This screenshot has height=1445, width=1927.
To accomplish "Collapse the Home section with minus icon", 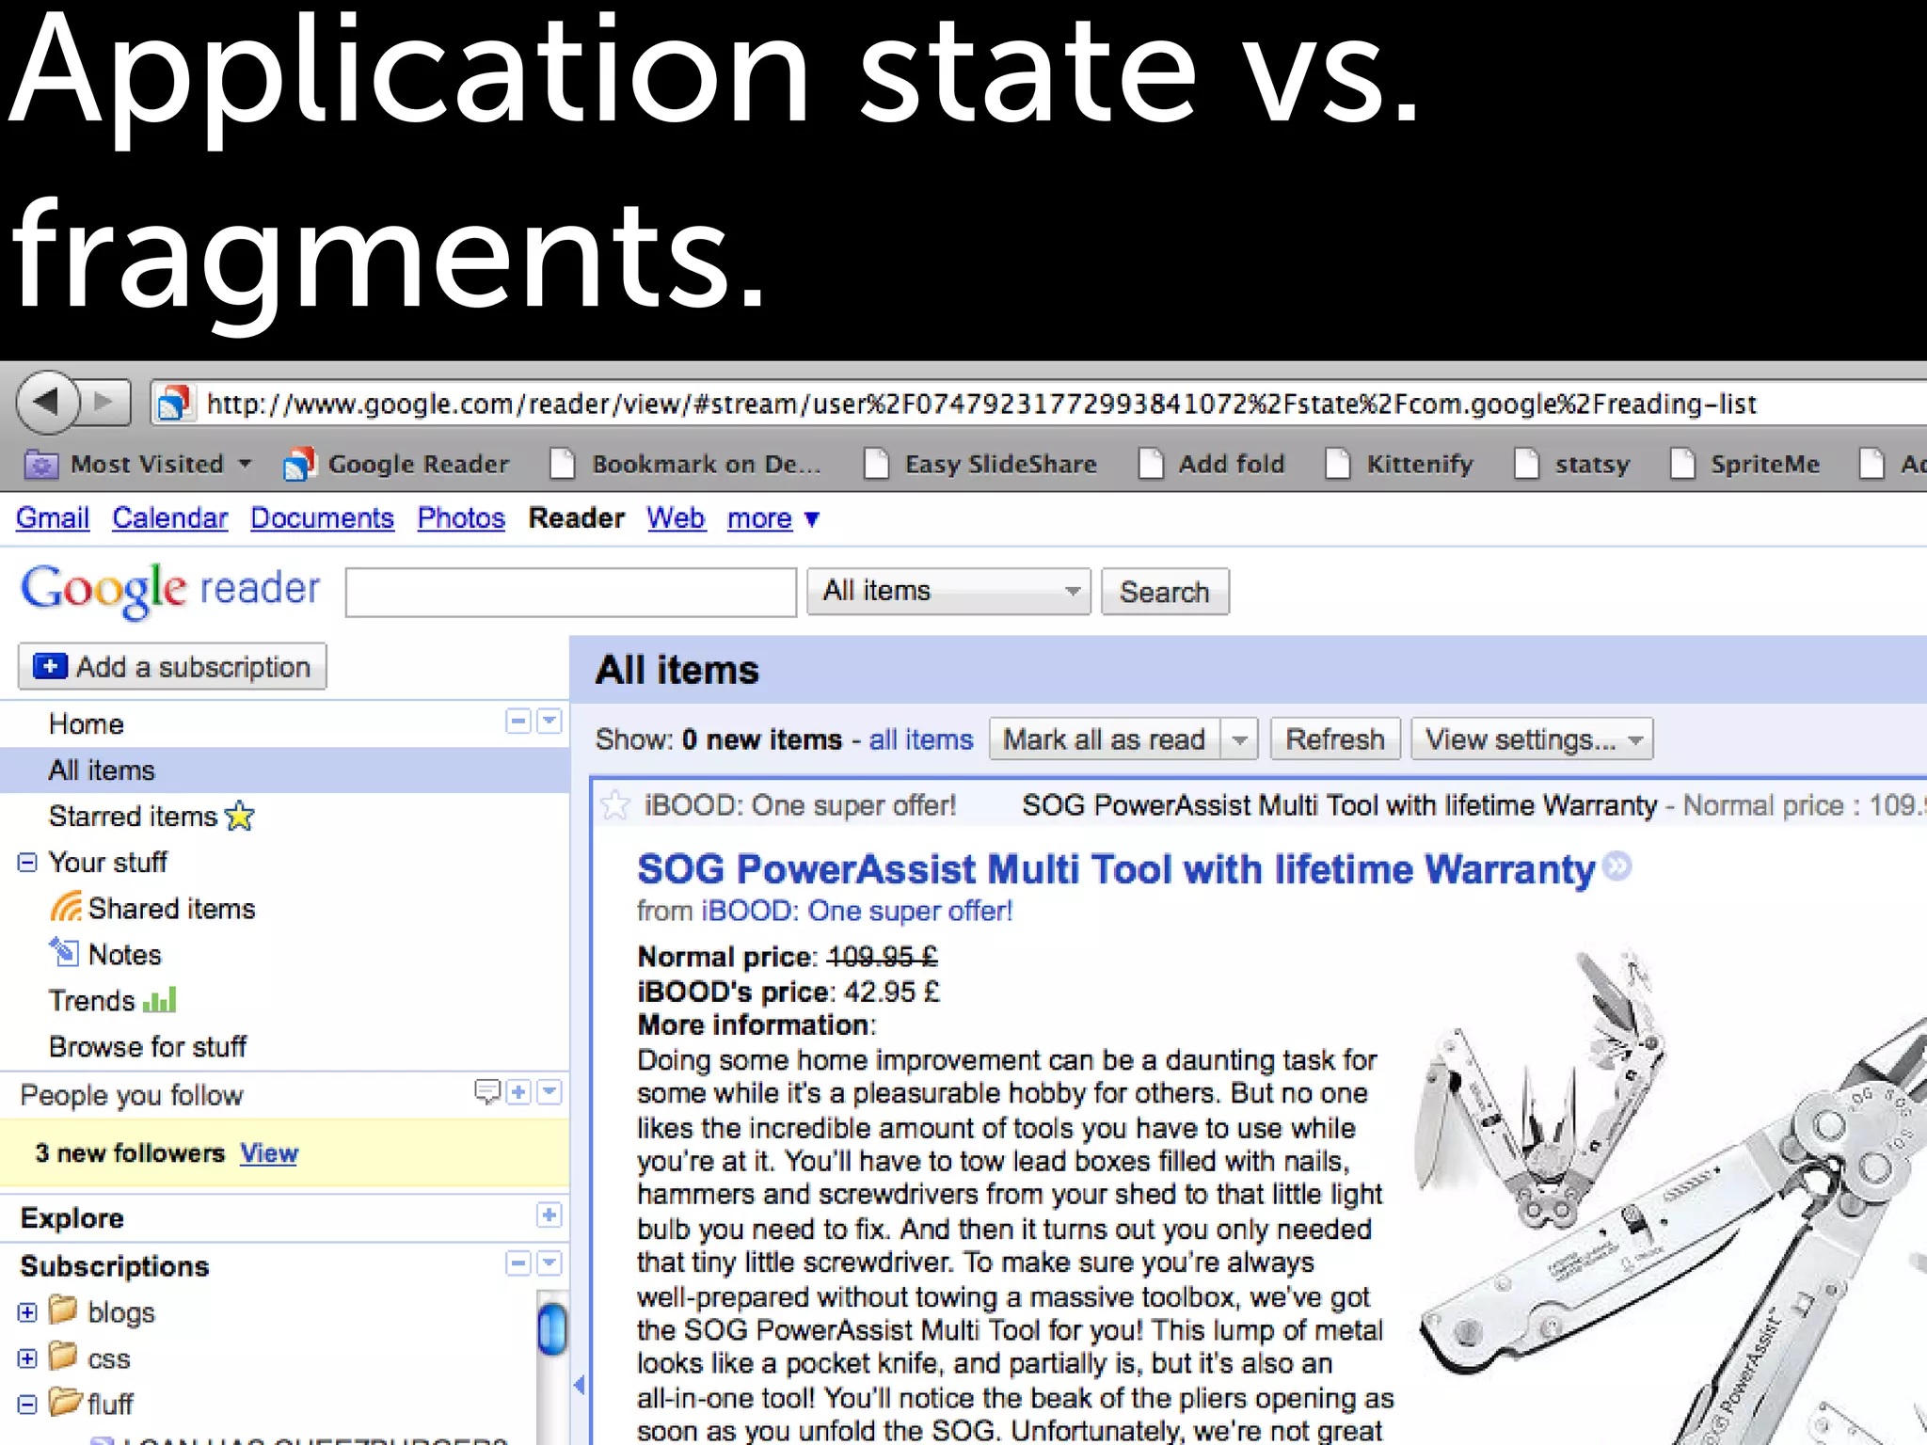I will (518, 722).
